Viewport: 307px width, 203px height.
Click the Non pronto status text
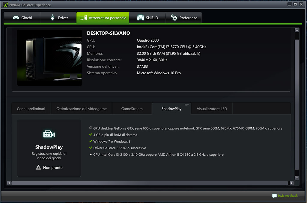click(53, 167)
